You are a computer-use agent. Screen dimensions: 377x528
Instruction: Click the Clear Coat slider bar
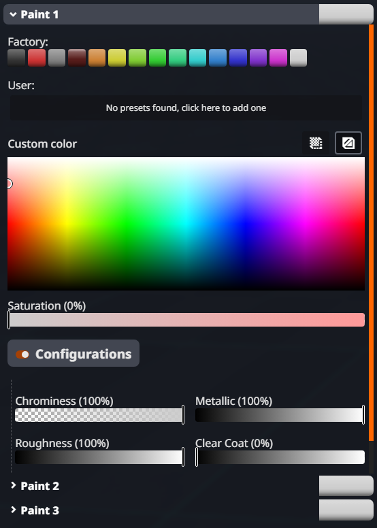(280, 457)
